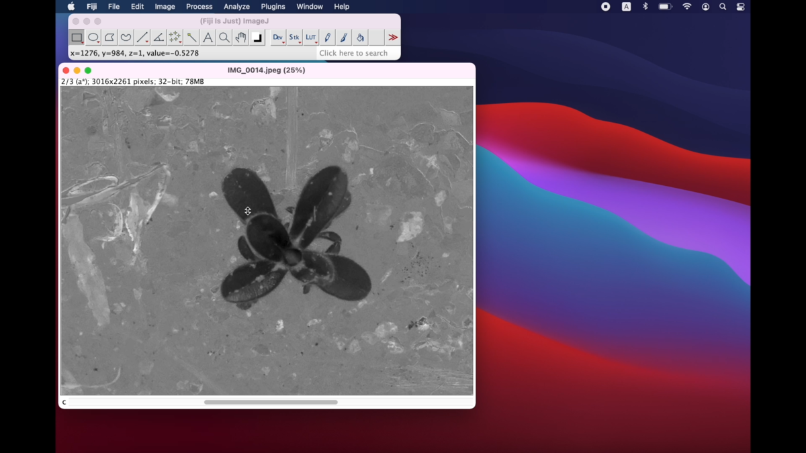The image size is (806, 453).
Task: Select the Oval selection tool
Action: pyautogui.click(x=93, y=38)
